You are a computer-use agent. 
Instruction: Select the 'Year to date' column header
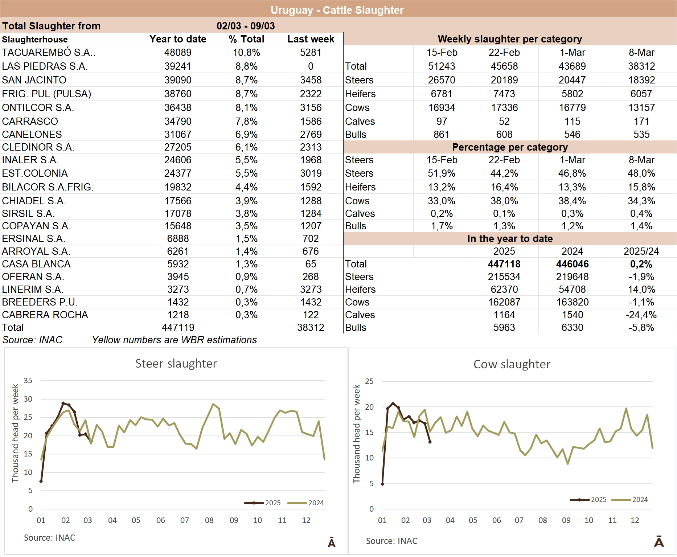178,39
